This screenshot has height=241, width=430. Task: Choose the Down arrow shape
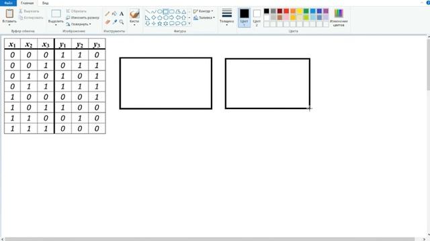(x=148, y=23)
